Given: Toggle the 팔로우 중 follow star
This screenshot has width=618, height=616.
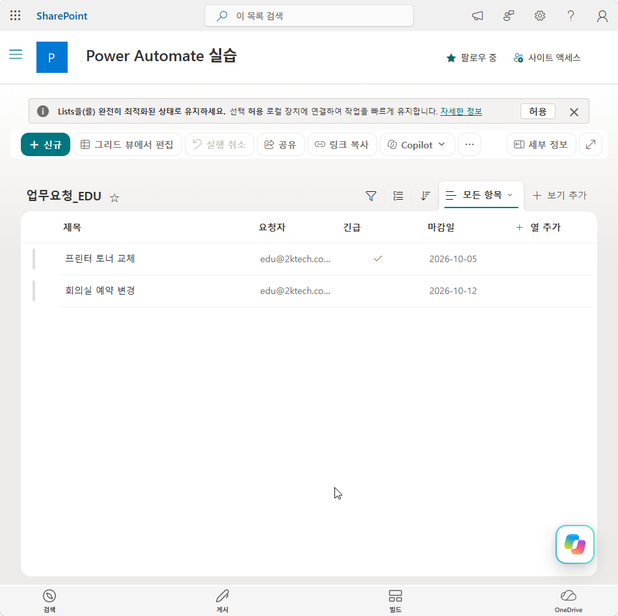Looking at the screenshot, I should click(x=472, y=58).
